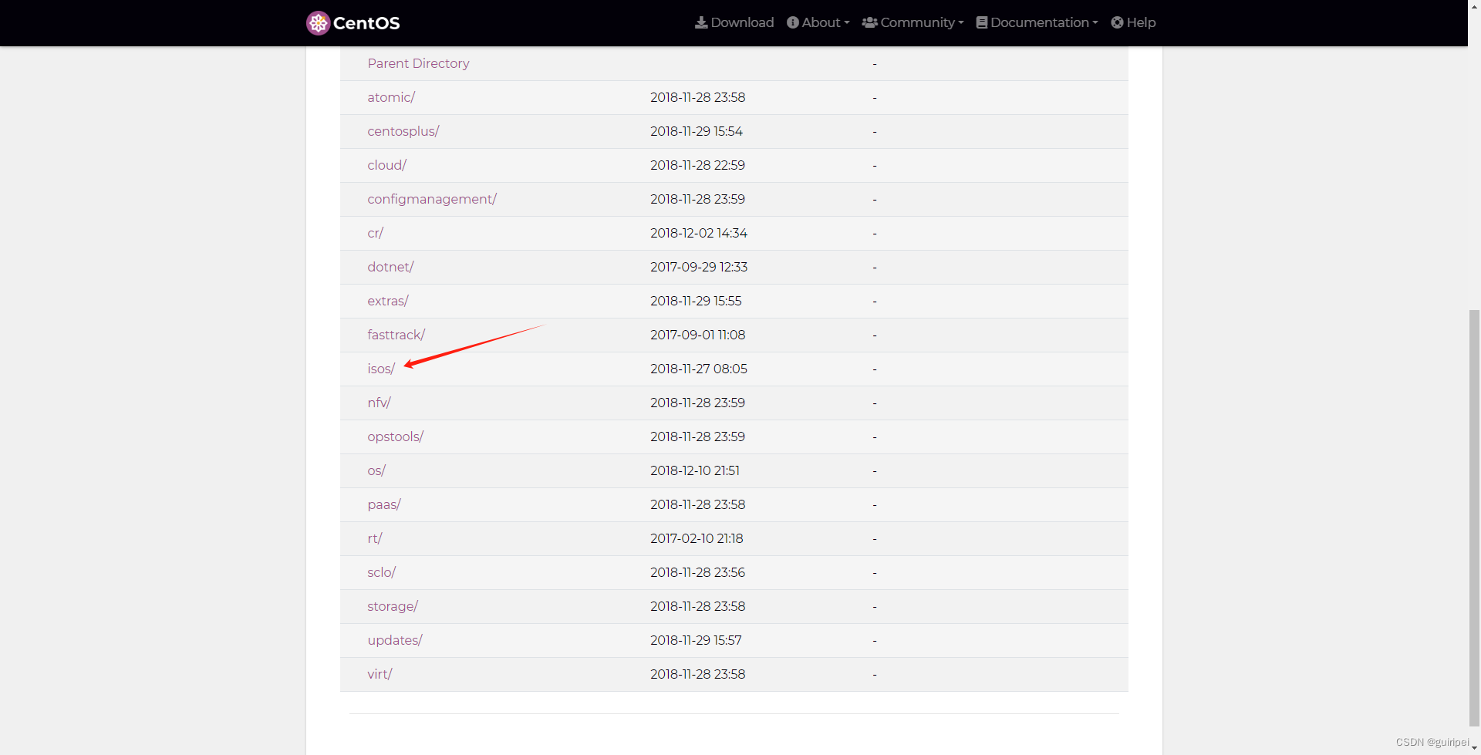Click the community users icon
The width and height of the screenshot is (1481, 755).
869,22
